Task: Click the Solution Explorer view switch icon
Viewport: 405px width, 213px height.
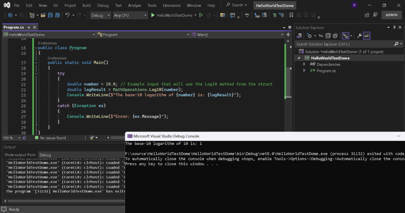Action: (x=299, y=36)
